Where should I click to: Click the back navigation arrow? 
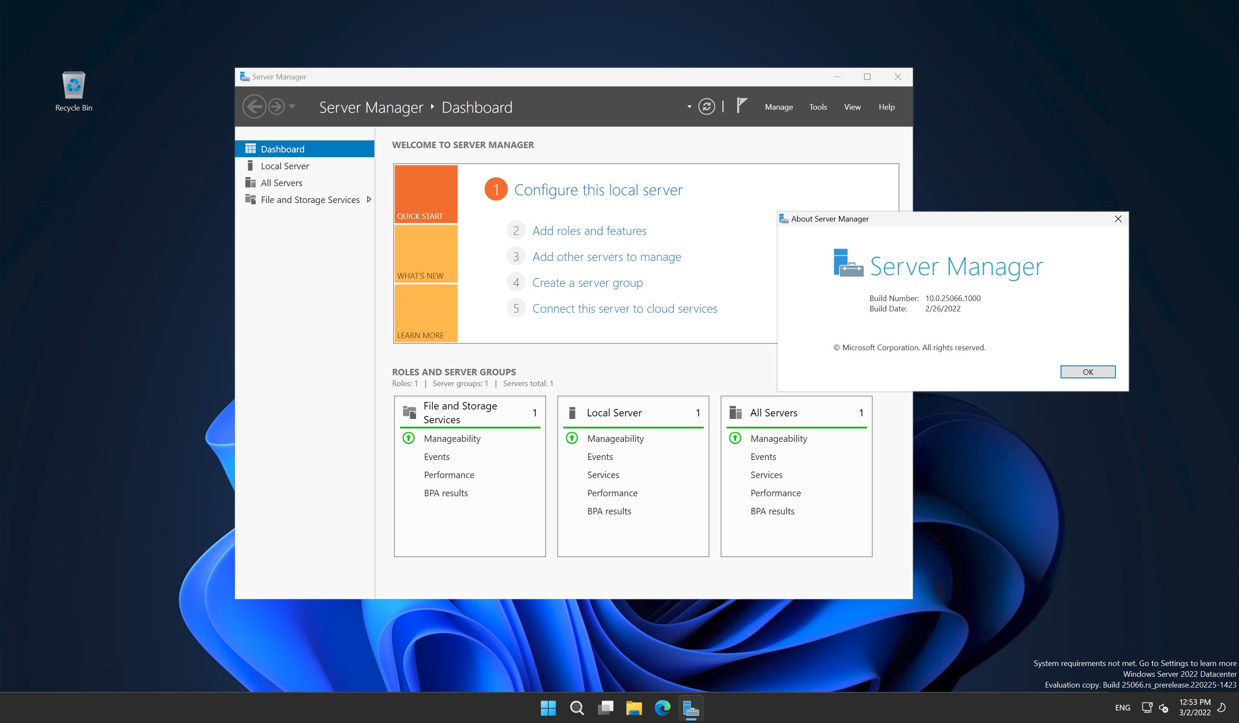click(x=254, y=107)
